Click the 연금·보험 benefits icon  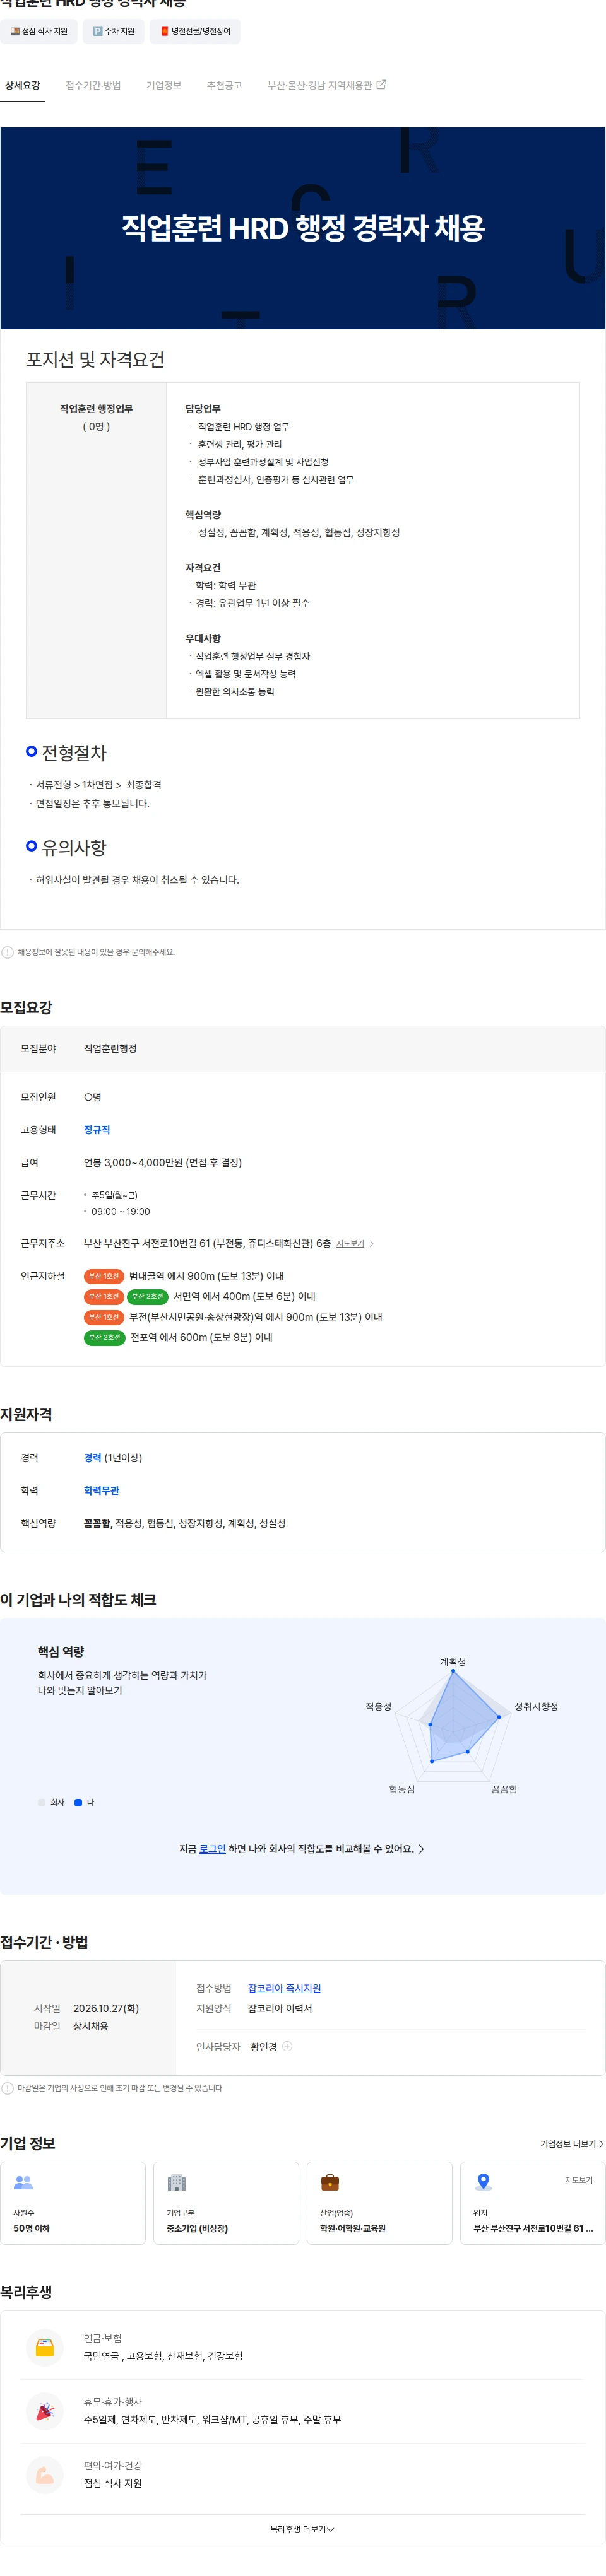point(45,2348)
